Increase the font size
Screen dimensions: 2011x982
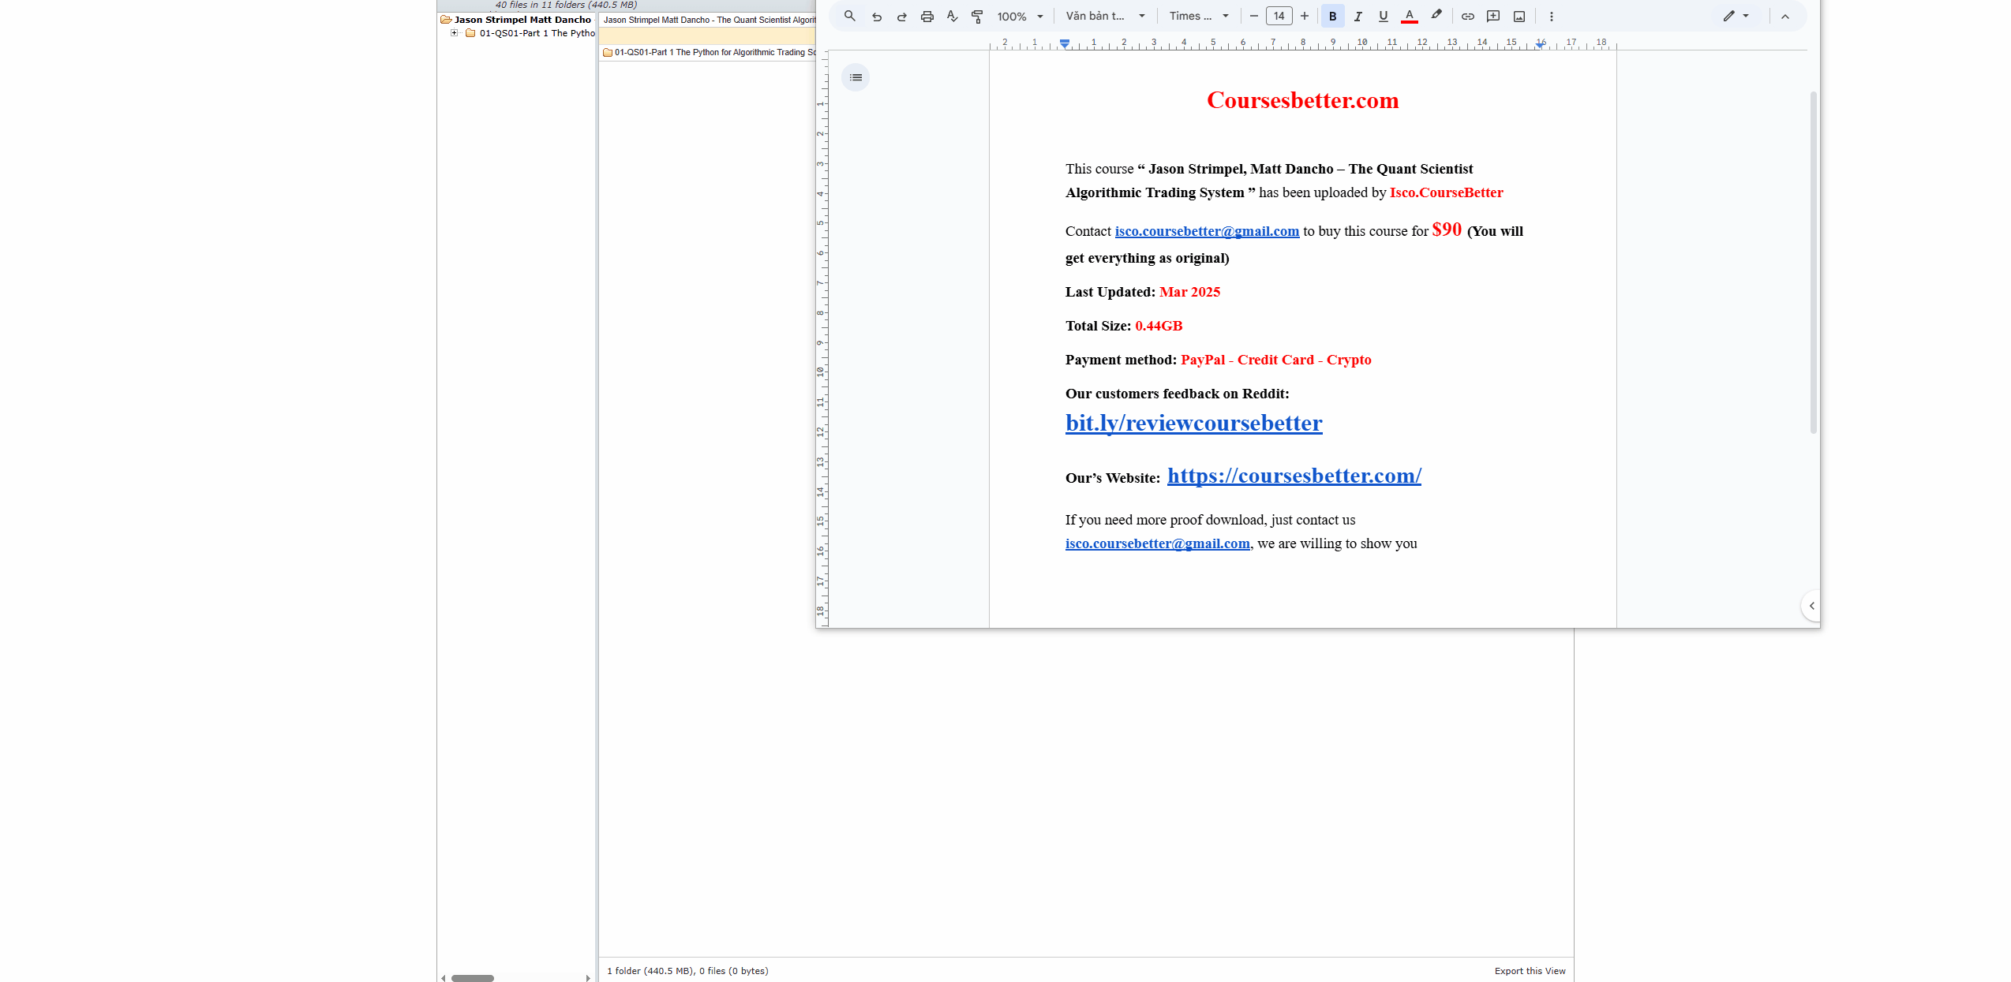click(1305, 16)
